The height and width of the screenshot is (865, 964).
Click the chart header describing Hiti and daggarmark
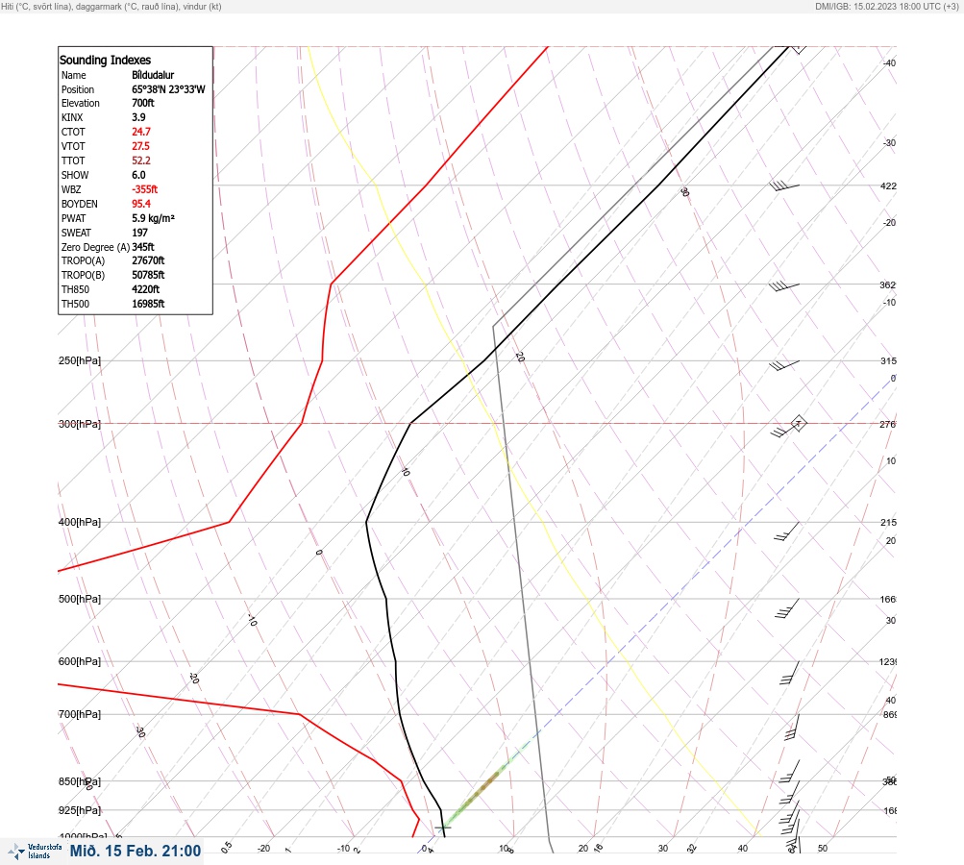point(111,7)
